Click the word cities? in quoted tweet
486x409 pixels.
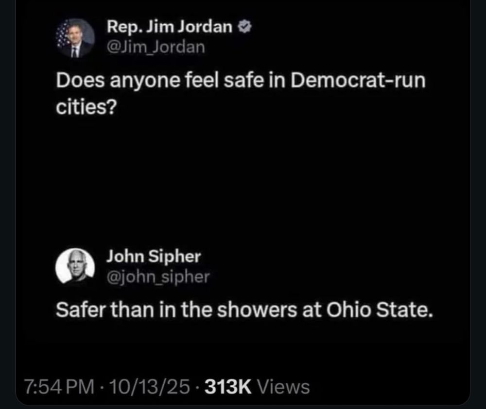(x=87, y=107)
